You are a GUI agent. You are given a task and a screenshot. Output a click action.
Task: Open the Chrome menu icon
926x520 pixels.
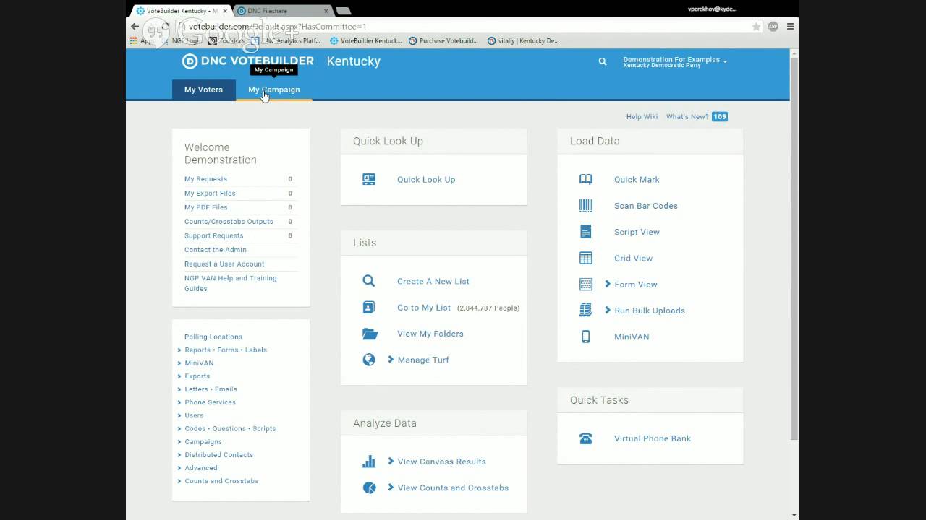791,27
